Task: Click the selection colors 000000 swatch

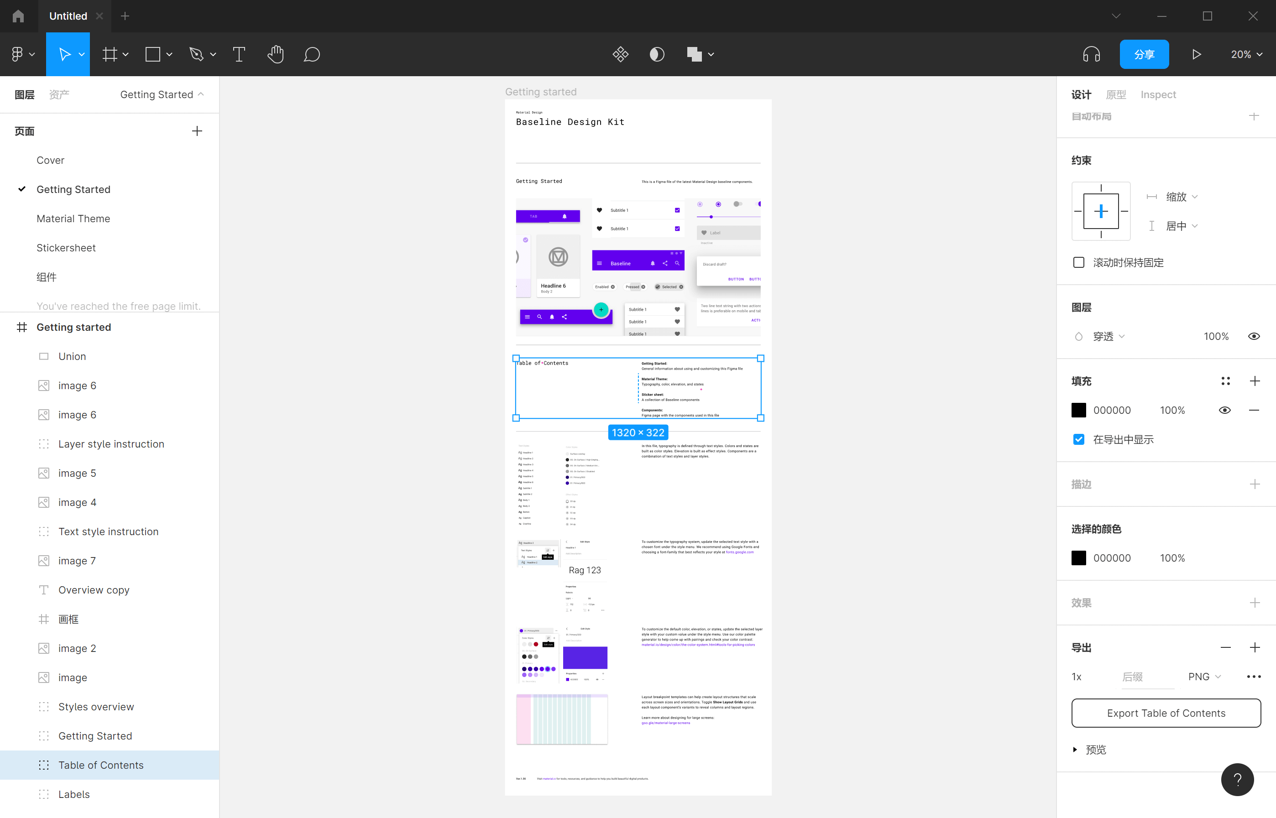Action: 1078,557
